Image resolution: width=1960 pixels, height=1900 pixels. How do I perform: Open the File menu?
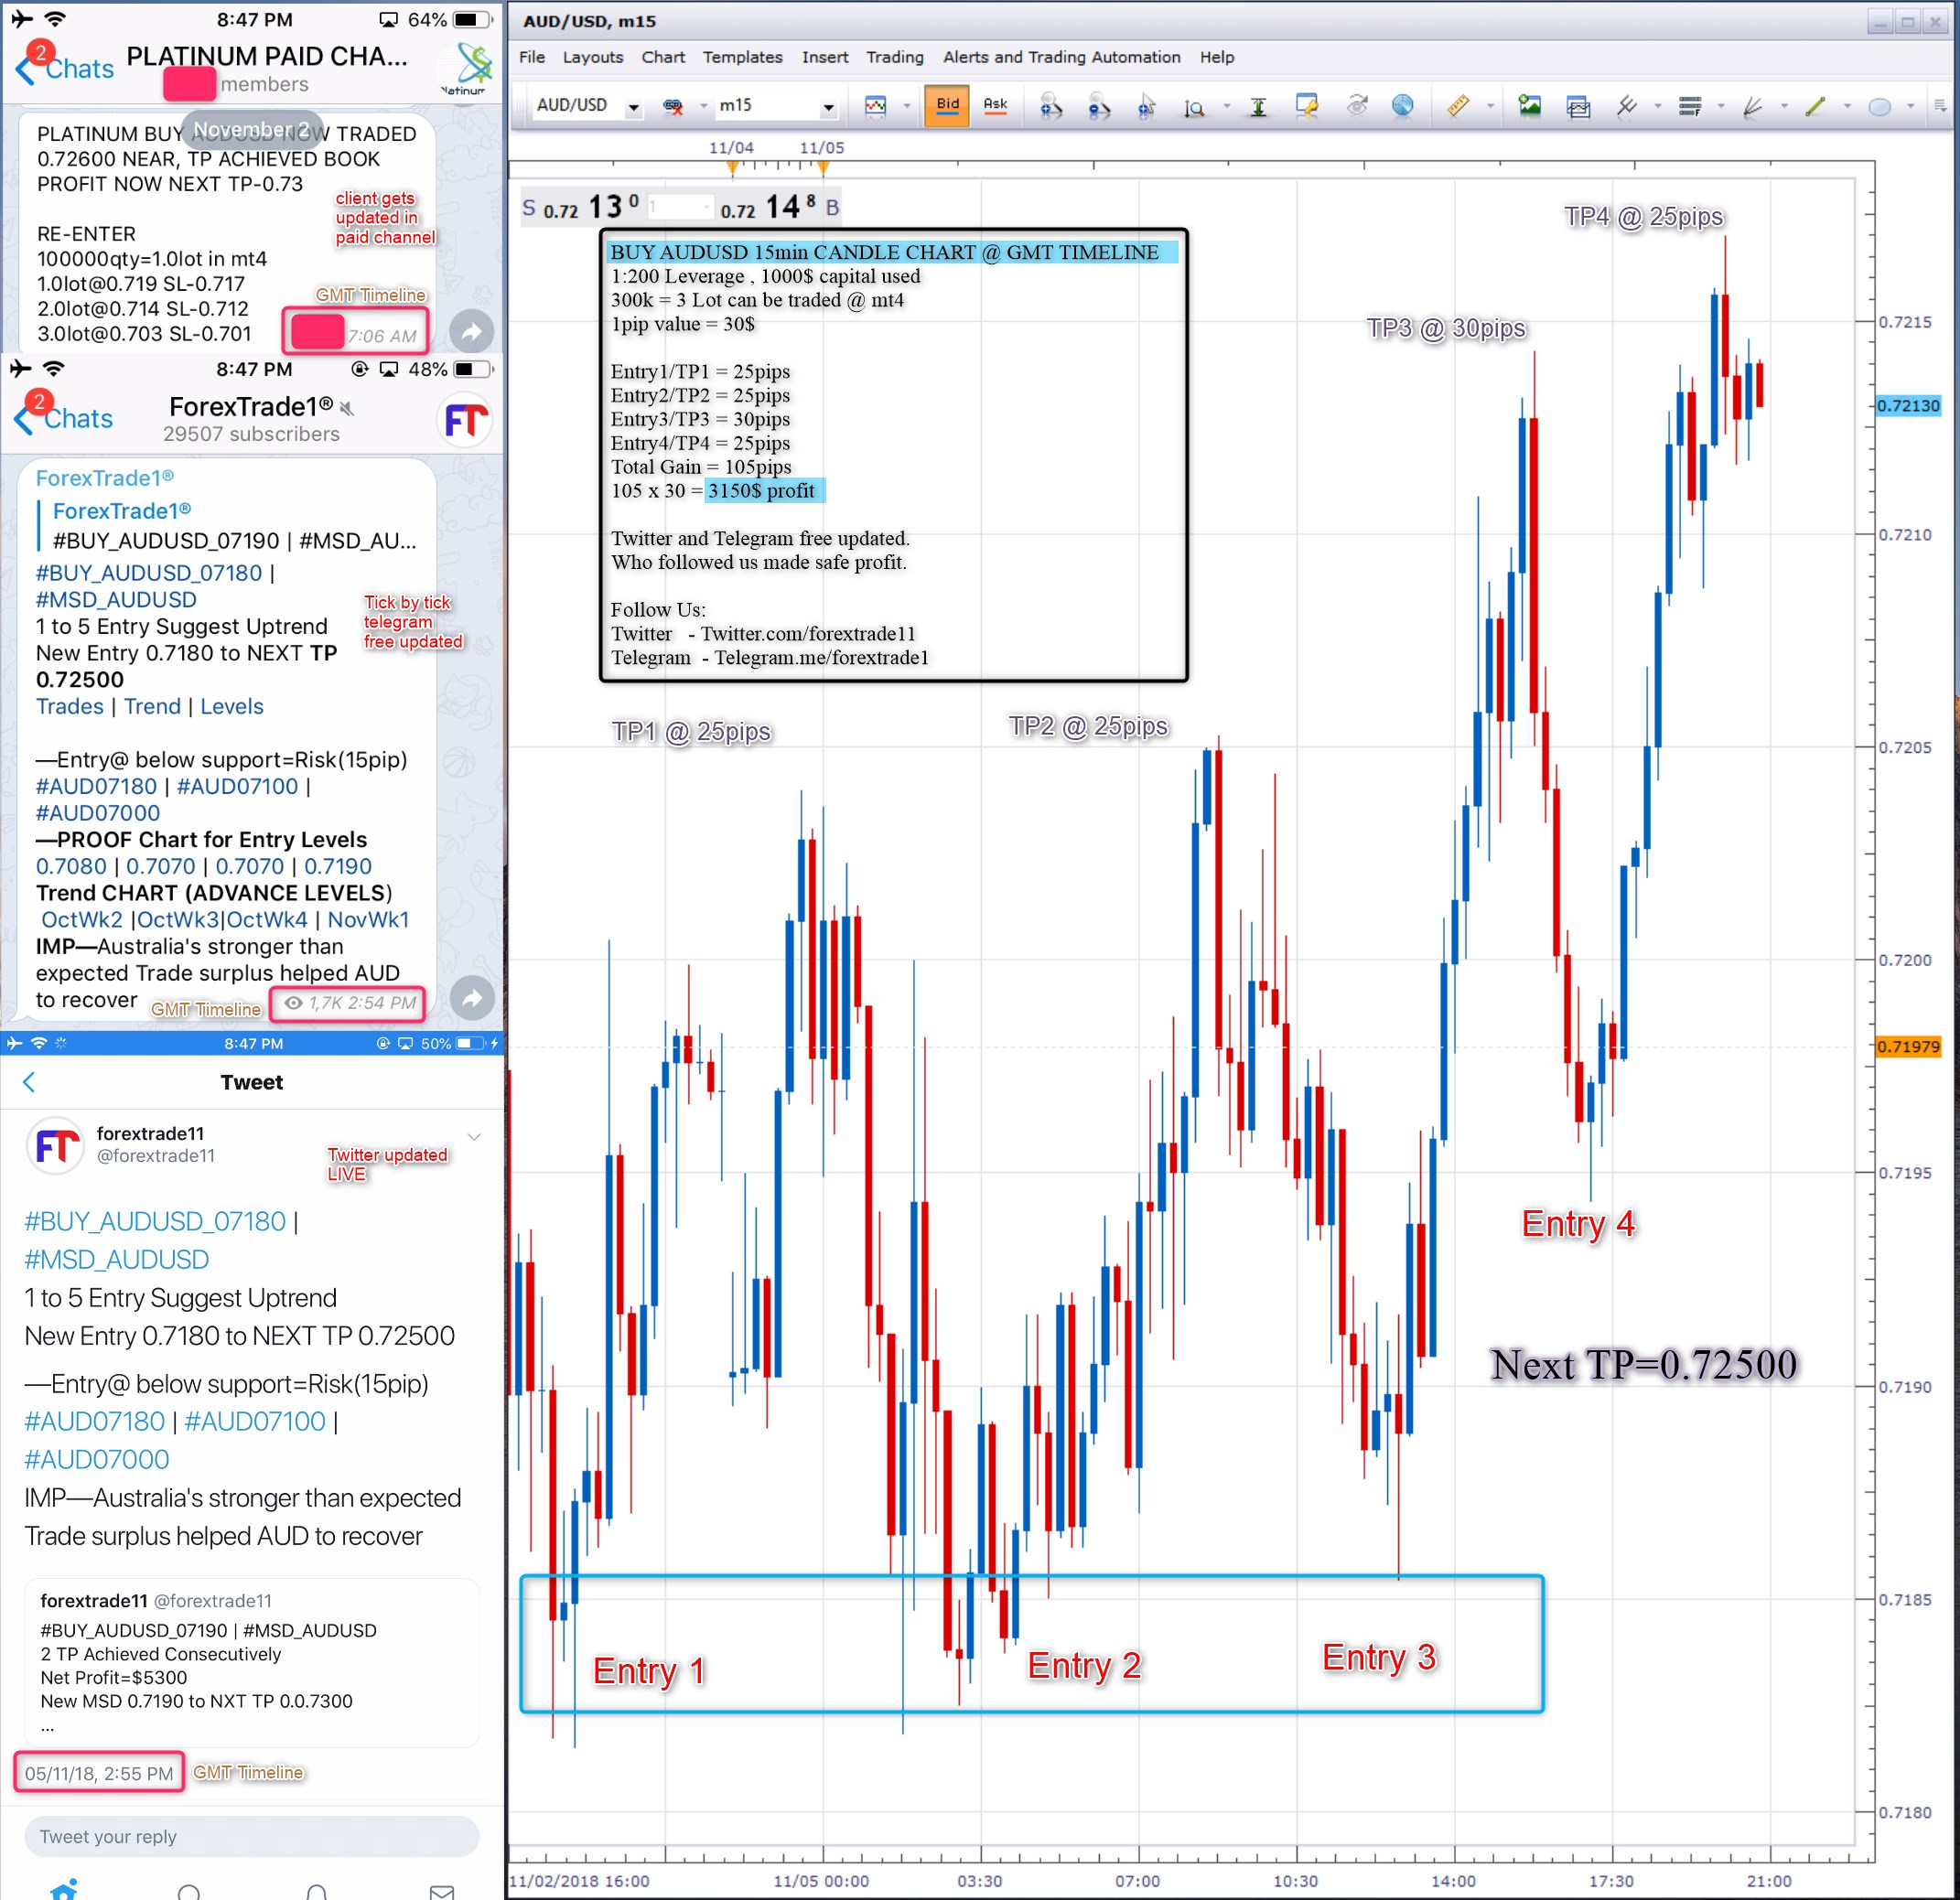(532, 57)
